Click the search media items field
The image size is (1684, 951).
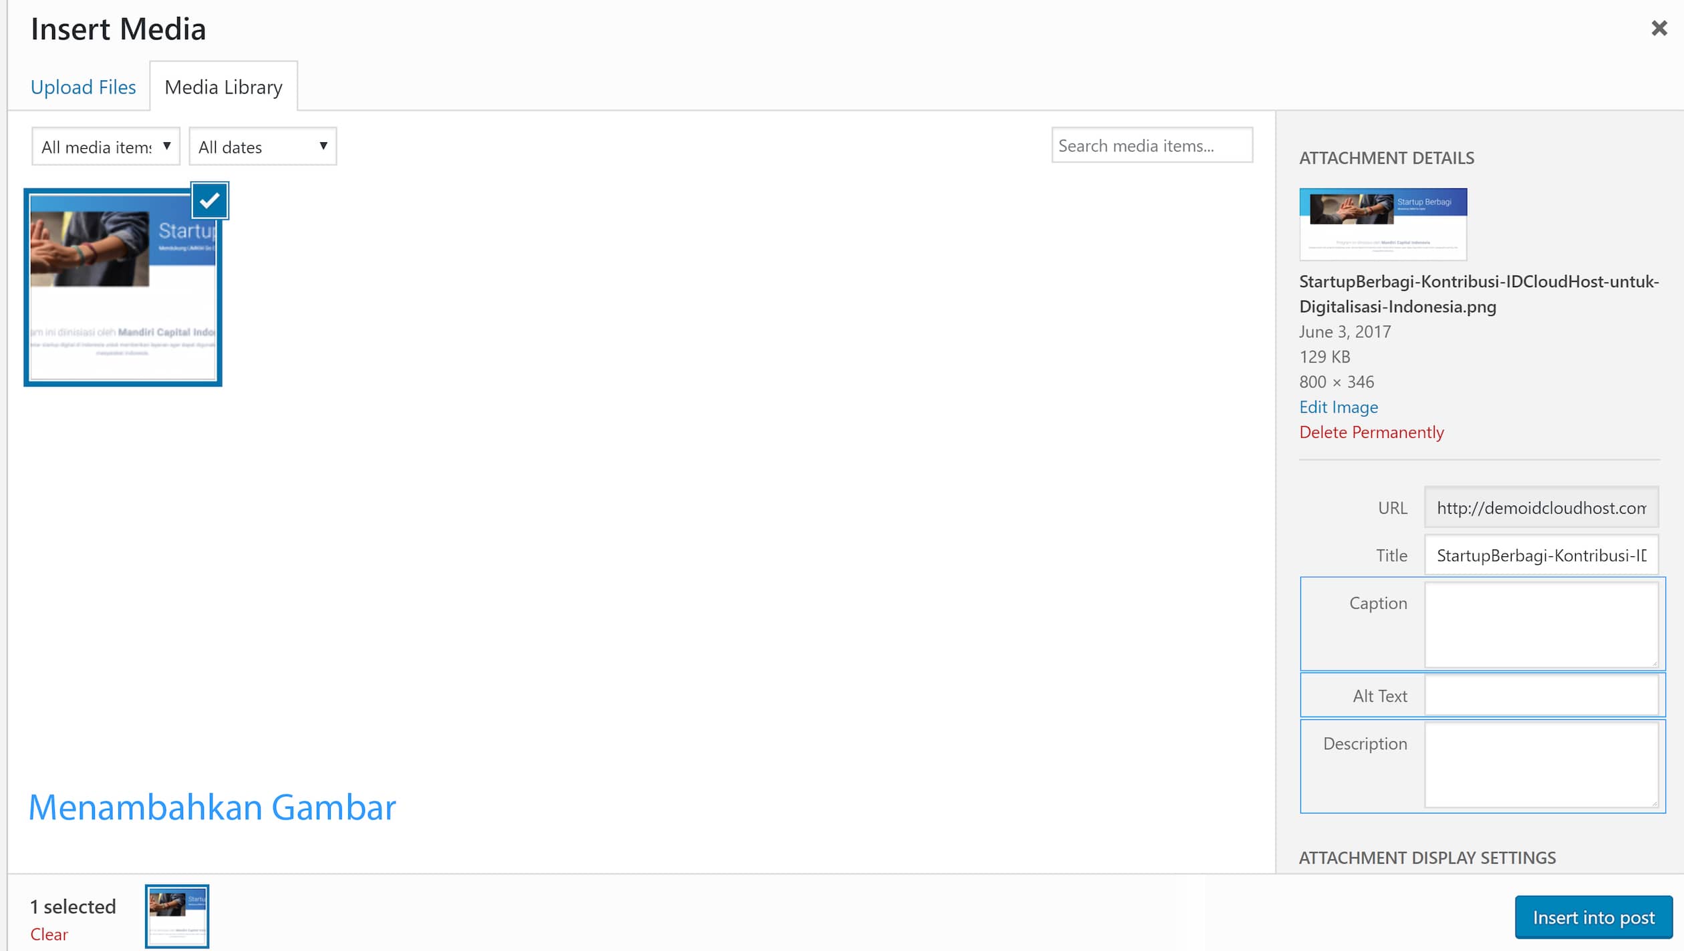point(1152,145)
